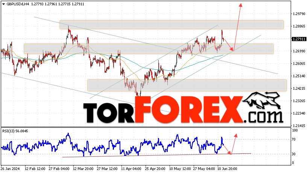Select the GBPUSDd,H4 symbol title
Screen dimensions: 308x173
click(x=18, y=4)
